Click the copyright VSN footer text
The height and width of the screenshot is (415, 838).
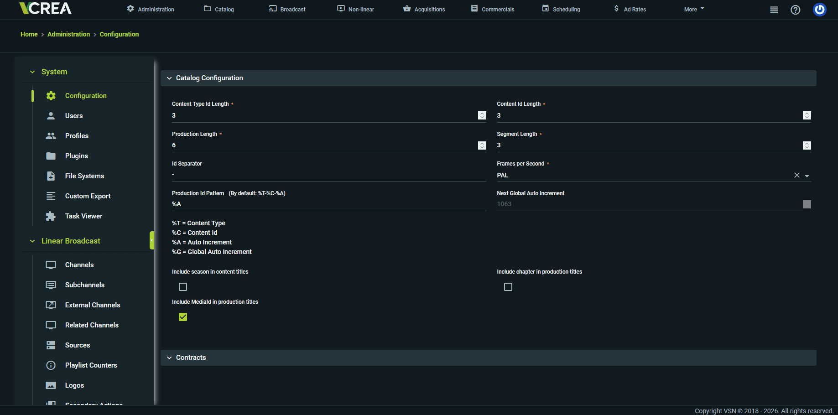point(764,411)
